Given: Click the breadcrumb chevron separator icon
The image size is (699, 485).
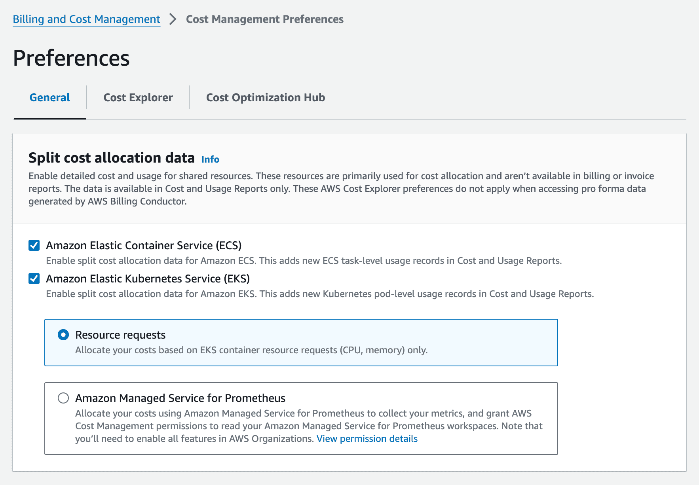Looking at the screenshot, I should pos(173,19).
